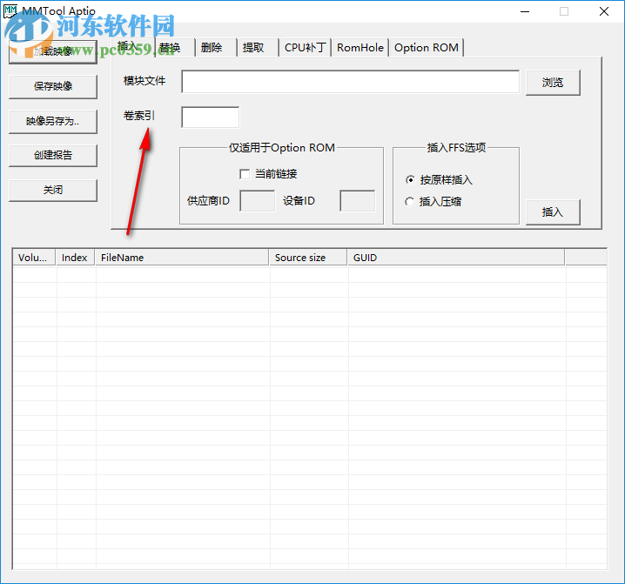Switch to the 插入 tab
The height and width of the screenshot is (584, 625).
click(x=132, y=48)
